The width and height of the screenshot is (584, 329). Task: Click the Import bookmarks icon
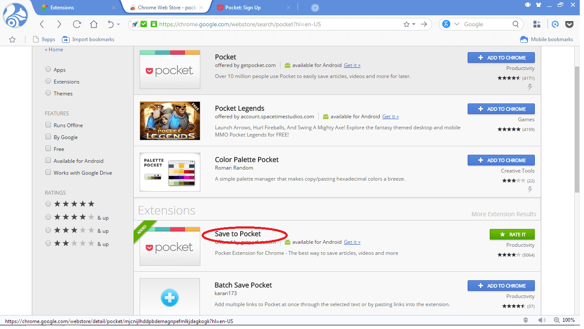66,39
